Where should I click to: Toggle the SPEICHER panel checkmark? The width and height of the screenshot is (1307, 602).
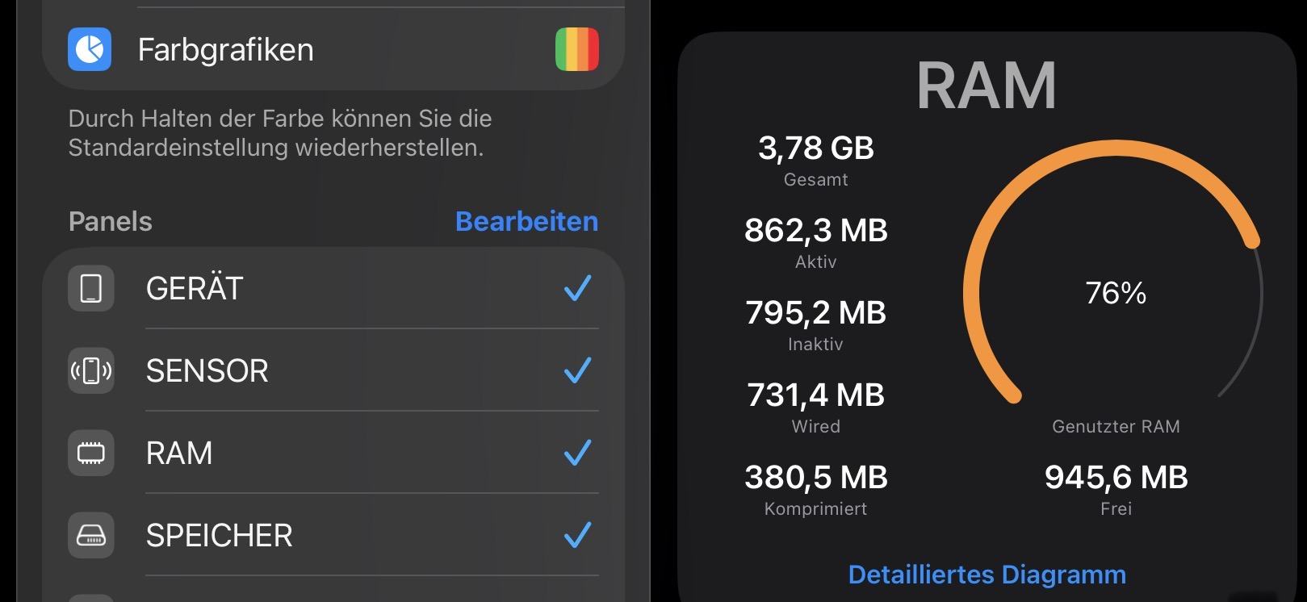coord(577,535)
